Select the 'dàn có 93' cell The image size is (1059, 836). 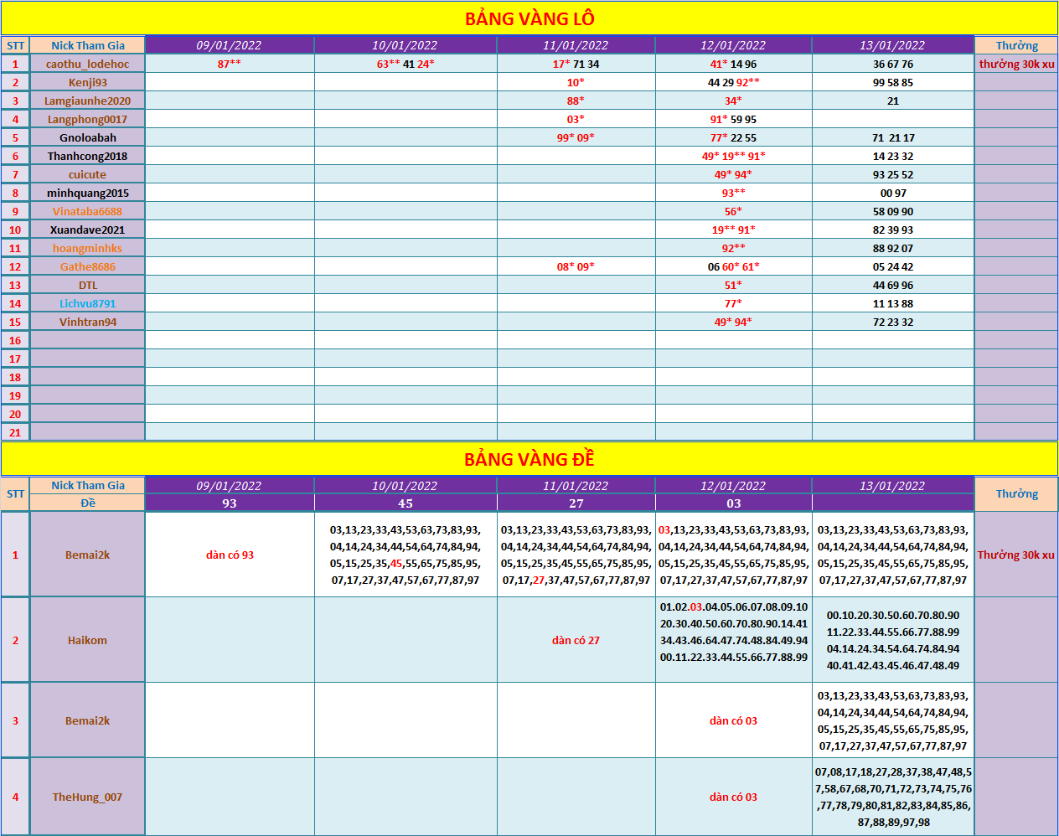[x=230, y=555]
